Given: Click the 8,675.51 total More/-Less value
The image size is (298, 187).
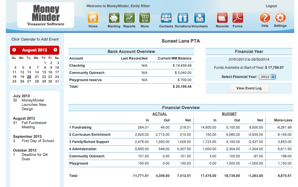Looking at the screenshot, I should [285, 176].
